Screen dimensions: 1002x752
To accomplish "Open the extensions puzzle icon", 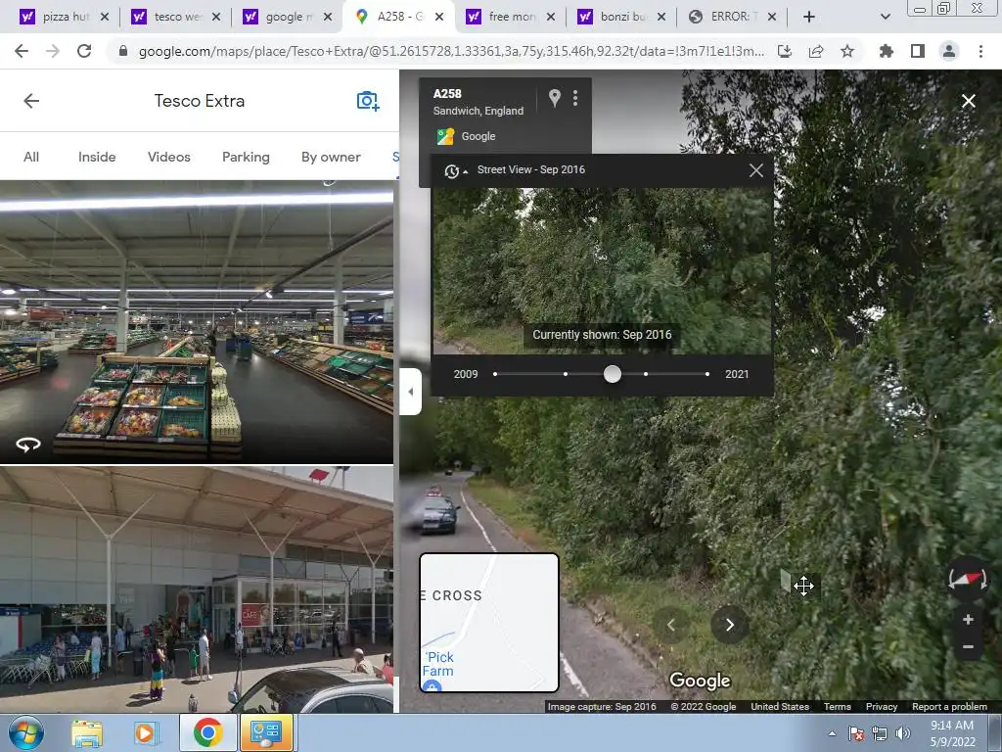I will pyautogui.click(x=886, y=51).
